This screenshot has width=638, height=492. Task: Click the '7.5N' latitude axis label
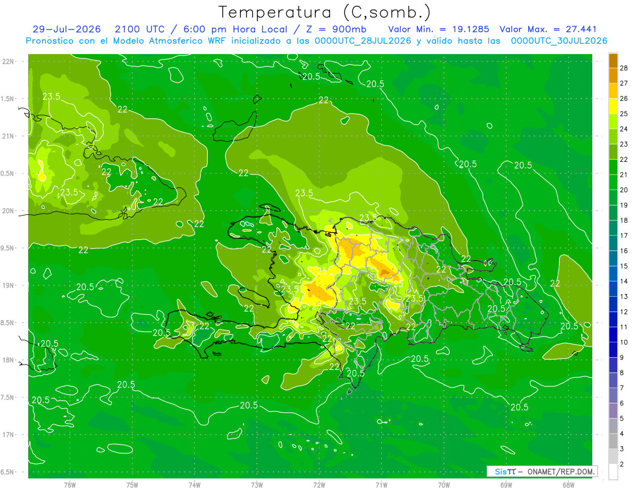[x=7, y=397]
